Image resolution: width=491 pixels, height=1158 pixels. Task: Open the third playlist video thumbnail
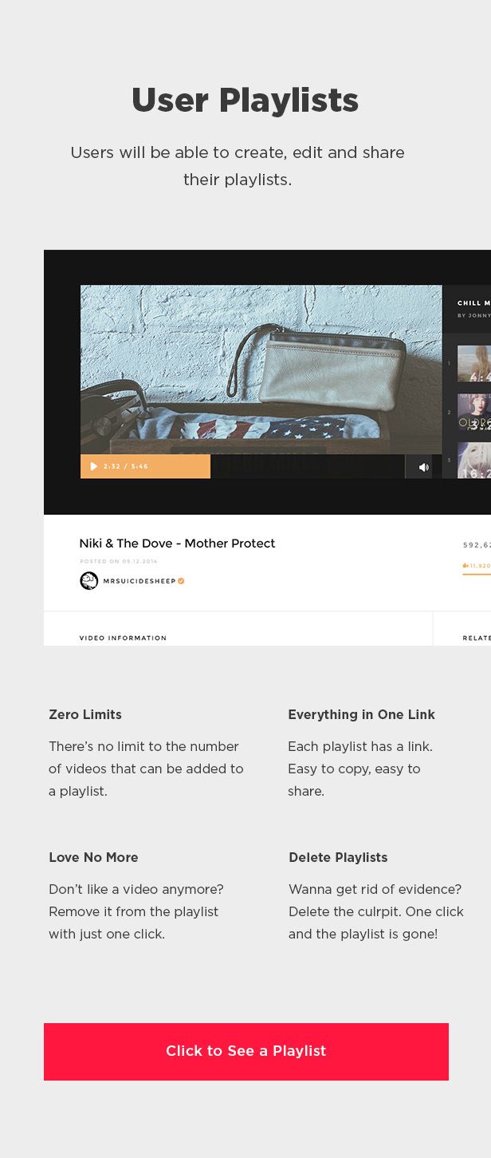point(473,463)
